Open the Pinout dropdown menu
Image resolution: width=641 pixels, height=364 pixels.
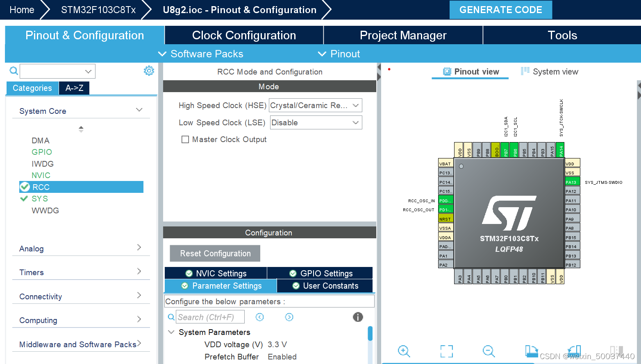pyautogui.click(x=339, y=54)
